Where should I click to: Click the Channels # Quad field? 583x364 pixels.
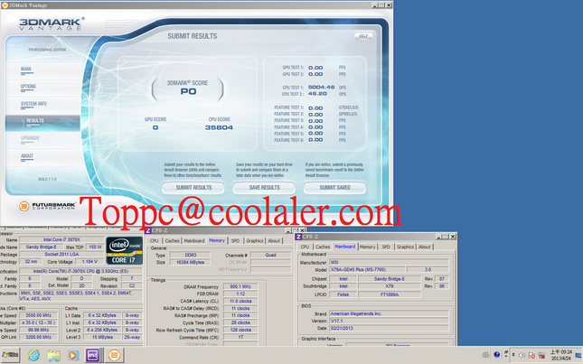270,256
